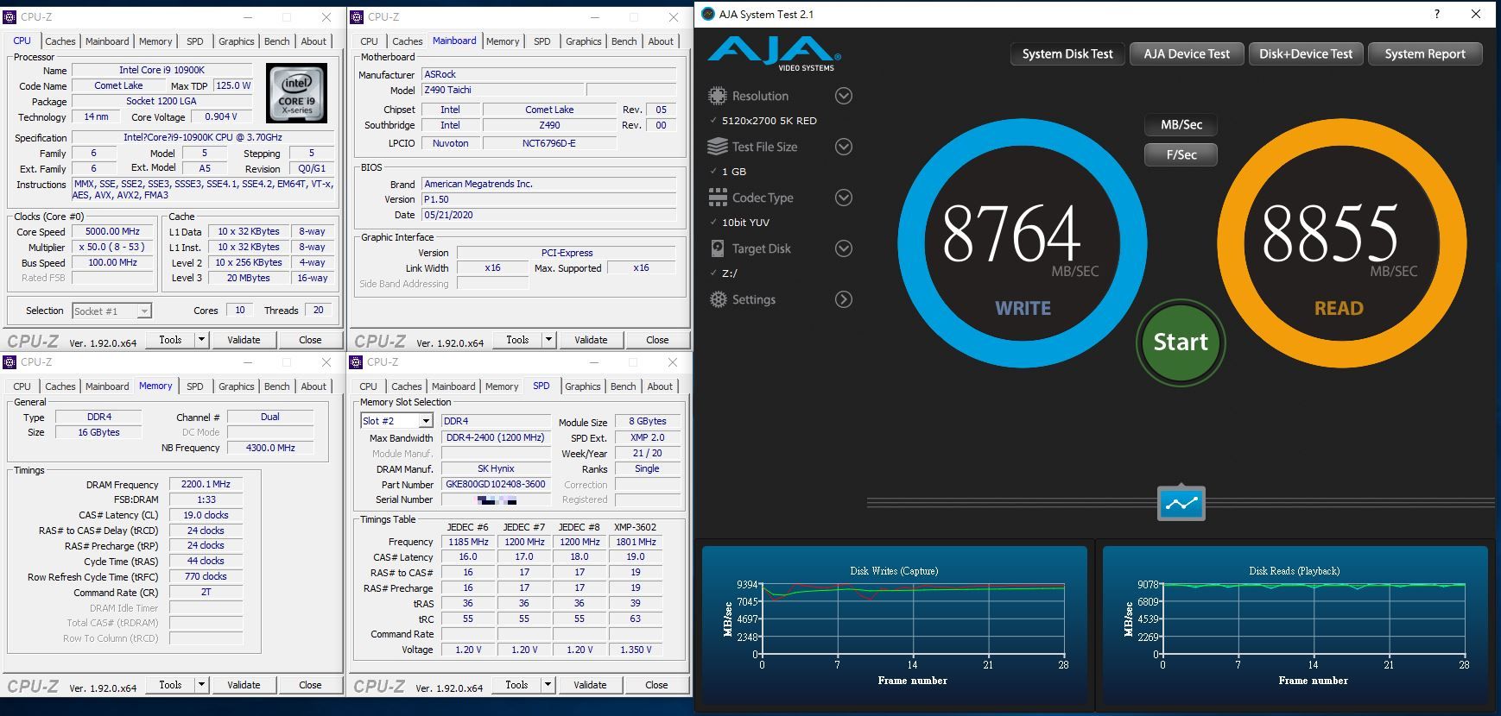The image size is (1501, 716).
Task: Click the title bar icon of the CPU-Z processor window
Action: (10, 16)
